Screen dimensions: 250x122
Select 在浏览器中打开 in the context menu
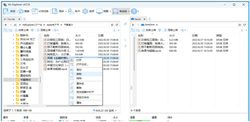coord(86,92)
